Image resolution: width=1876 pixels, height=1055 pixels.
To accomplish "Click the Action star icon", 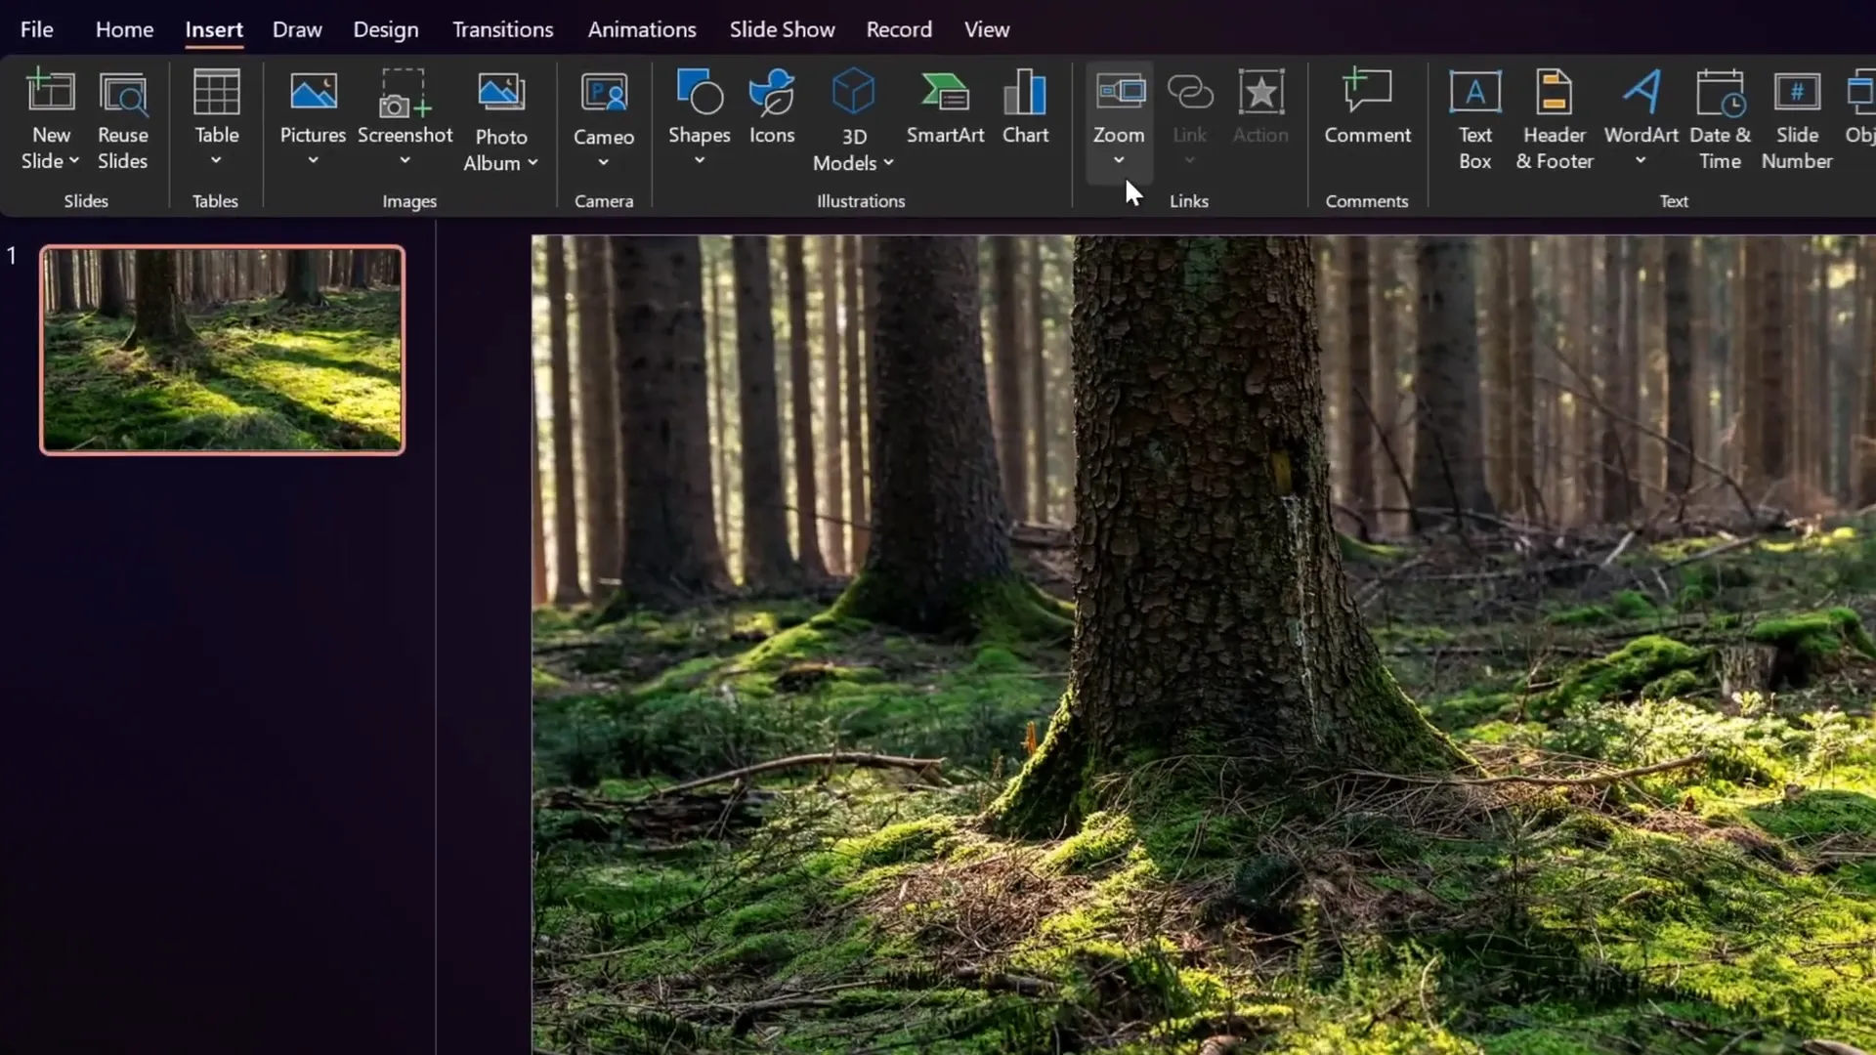I will [1260, 93].
